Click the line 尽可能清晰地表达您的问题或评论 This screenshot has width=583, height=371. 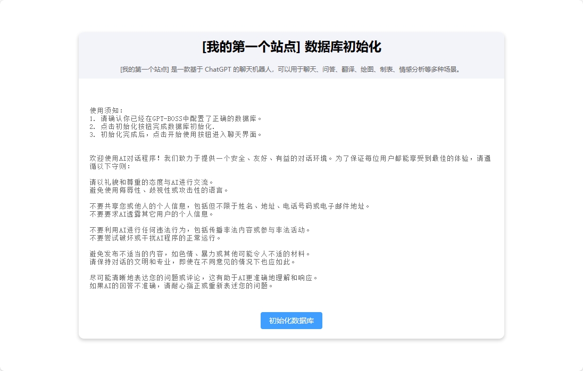coord(204,278)
